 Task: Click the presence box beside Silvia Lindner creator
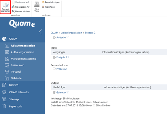pos(91,102)
